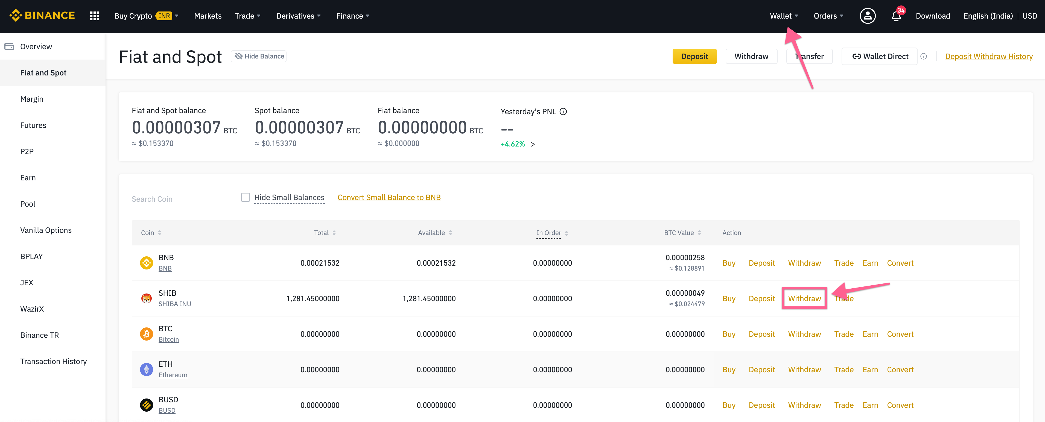This screenshot has width=1045, height=422.
Task: Click Buy in the BNB row
Action: (729, 263)
